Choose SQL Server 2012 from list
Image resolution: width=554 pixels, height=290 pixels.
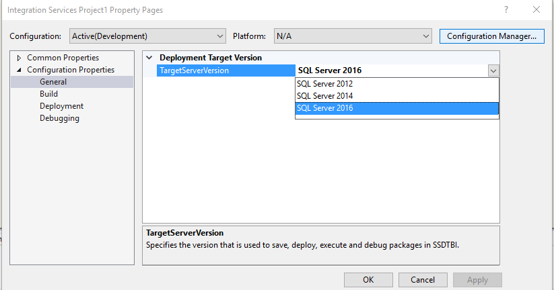324,84
